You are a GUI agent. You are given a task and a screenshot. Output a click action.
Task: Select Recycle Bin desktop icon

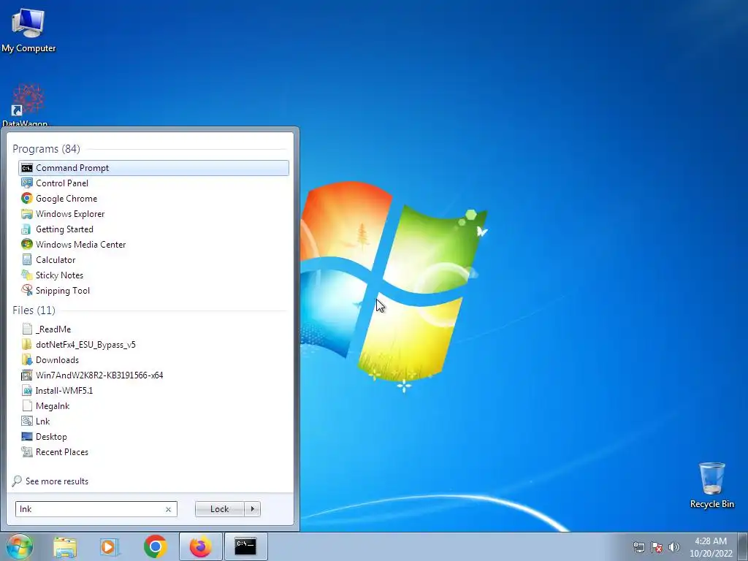pyautogui.click(x=711, y=486)
